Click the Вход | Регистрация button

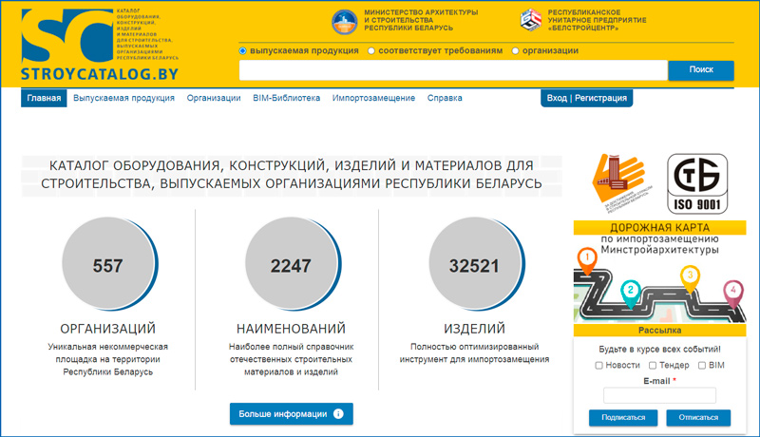coord(585,98)
